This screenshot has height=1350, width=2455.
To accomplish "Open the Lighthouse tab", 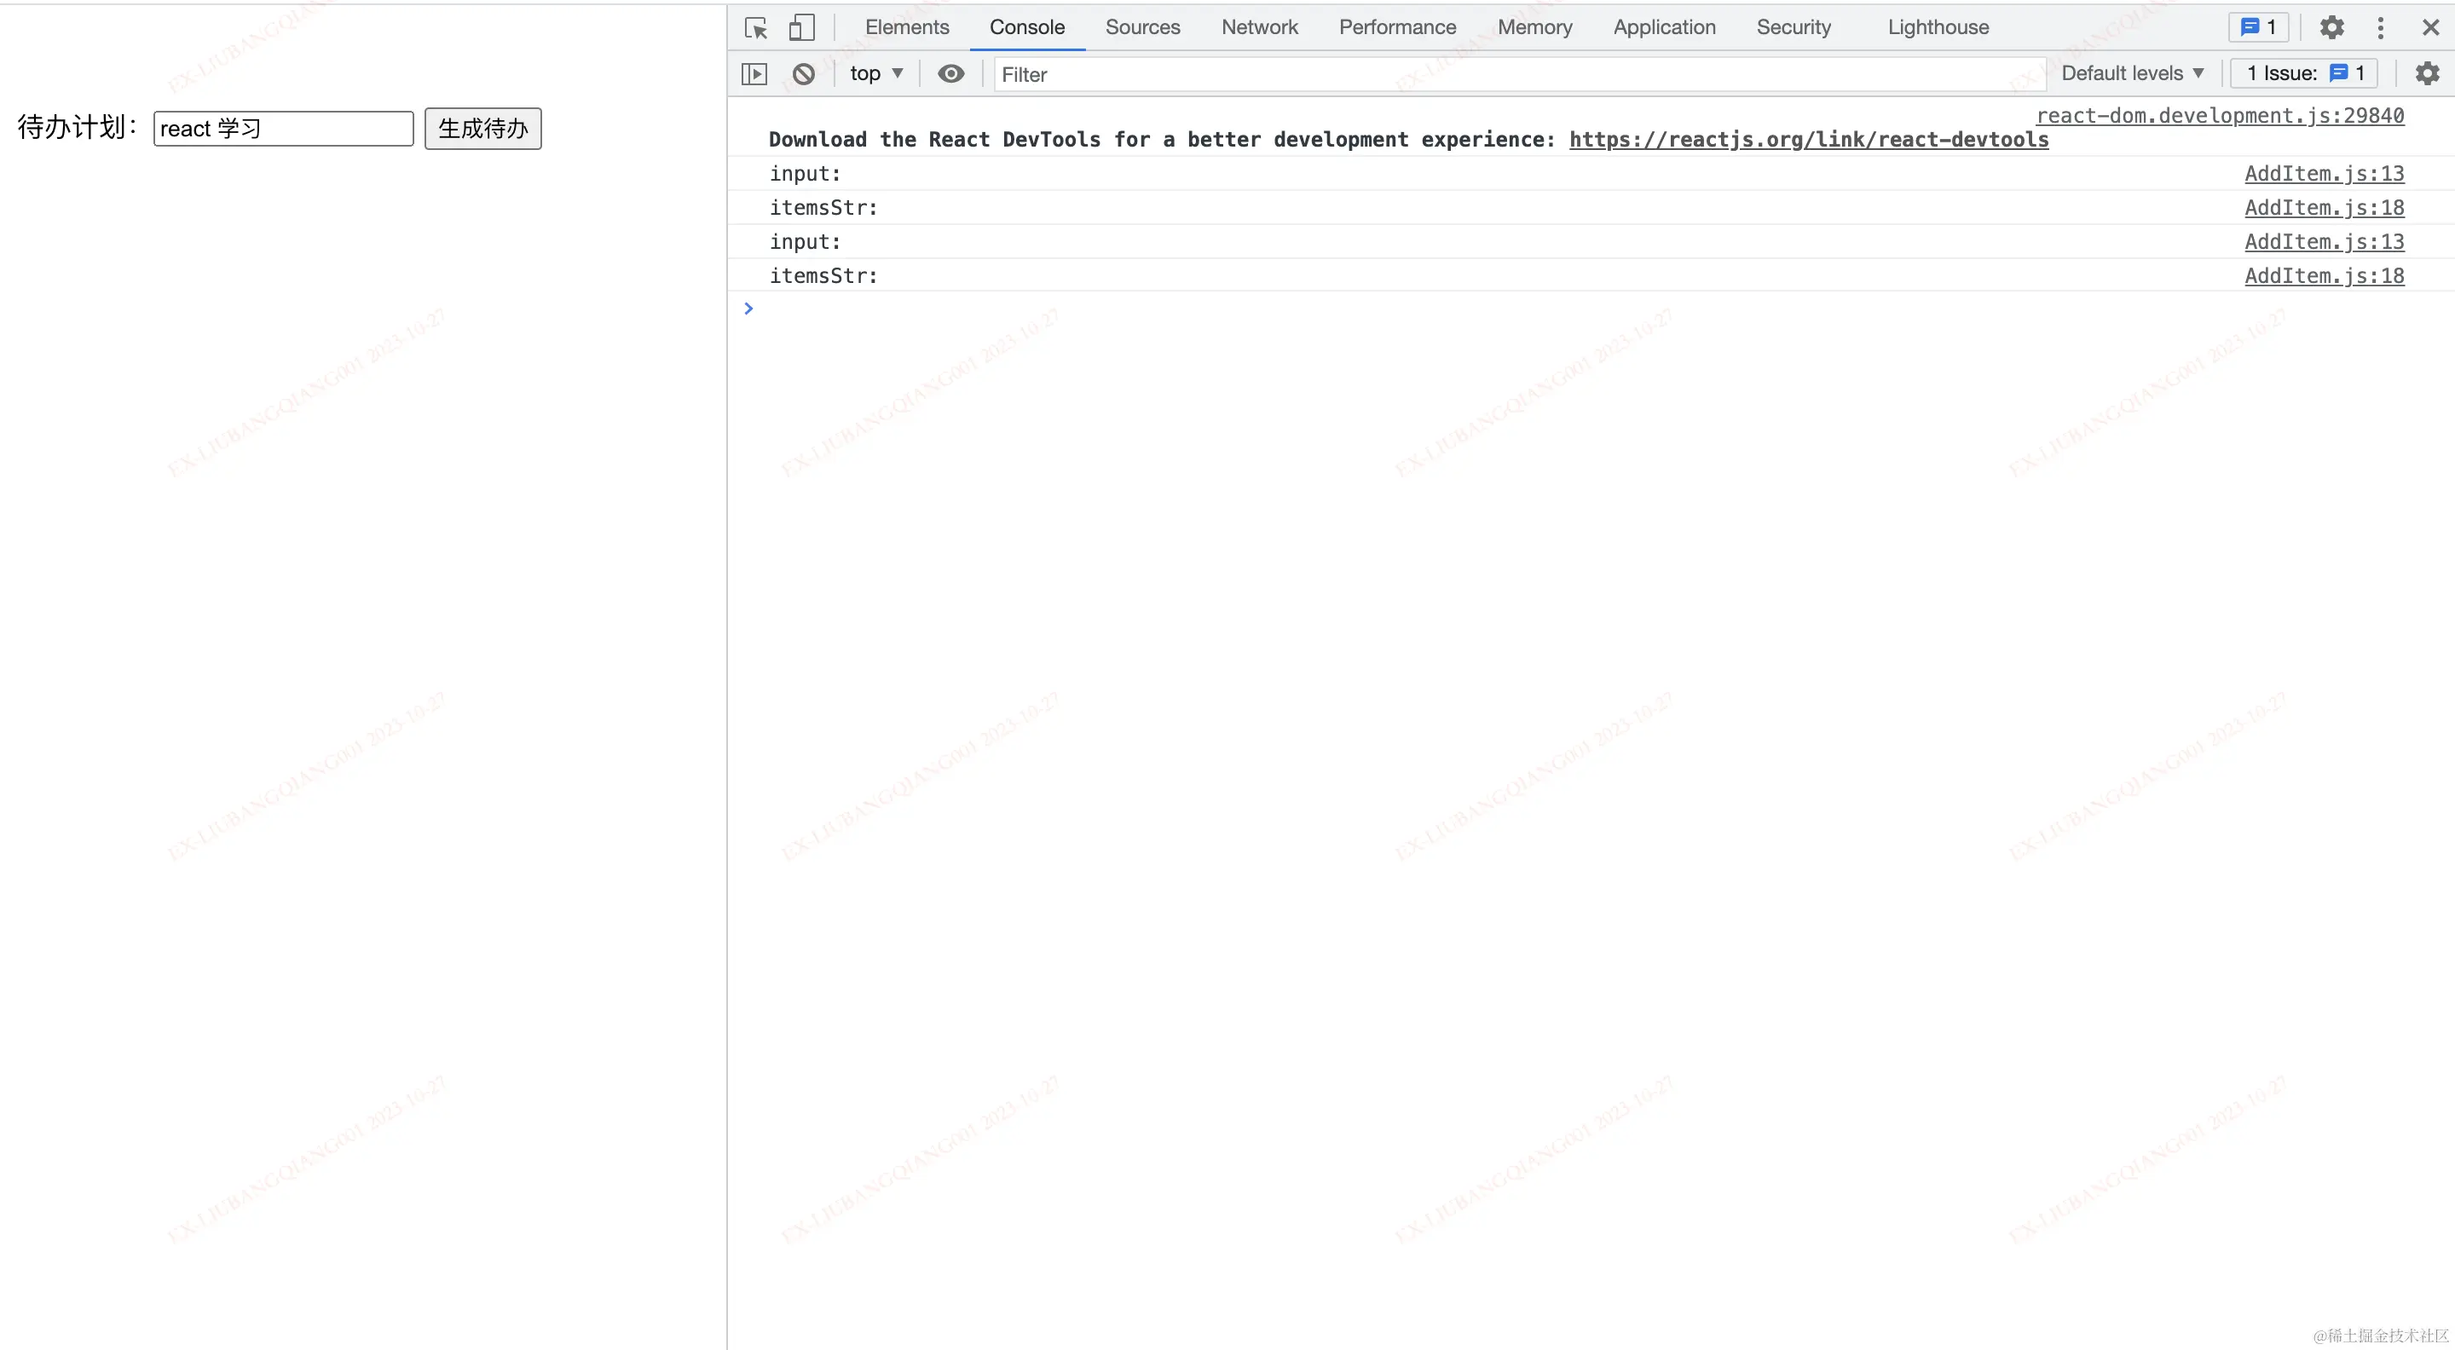I will tap(1938, 27).
